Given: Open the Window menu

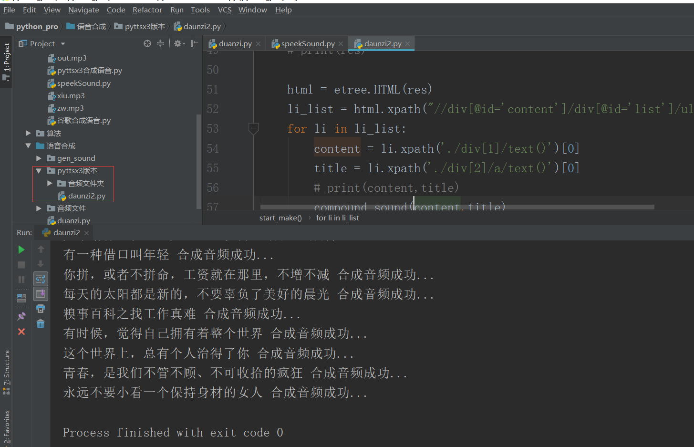Looking at the screenshot, I should (252, 10).
